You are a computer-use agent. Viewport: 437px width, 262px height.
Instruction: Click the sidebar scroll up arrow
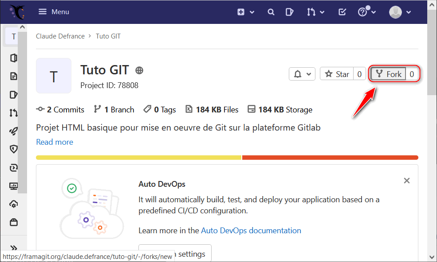pyautogui.click(x=23, y=27)
